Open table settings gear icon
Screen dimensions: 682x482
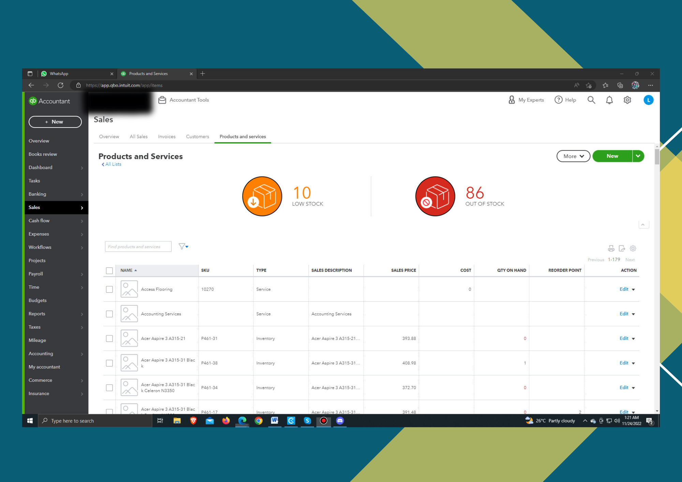(633, 248)
